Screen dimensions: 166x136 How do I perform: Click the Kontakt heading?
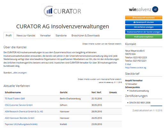coord(130,44)
